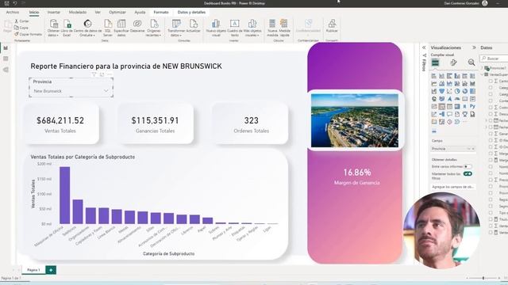Click the Máquinas de Oficina bar
The image size is (508, 285).
[x=65, y=196]
